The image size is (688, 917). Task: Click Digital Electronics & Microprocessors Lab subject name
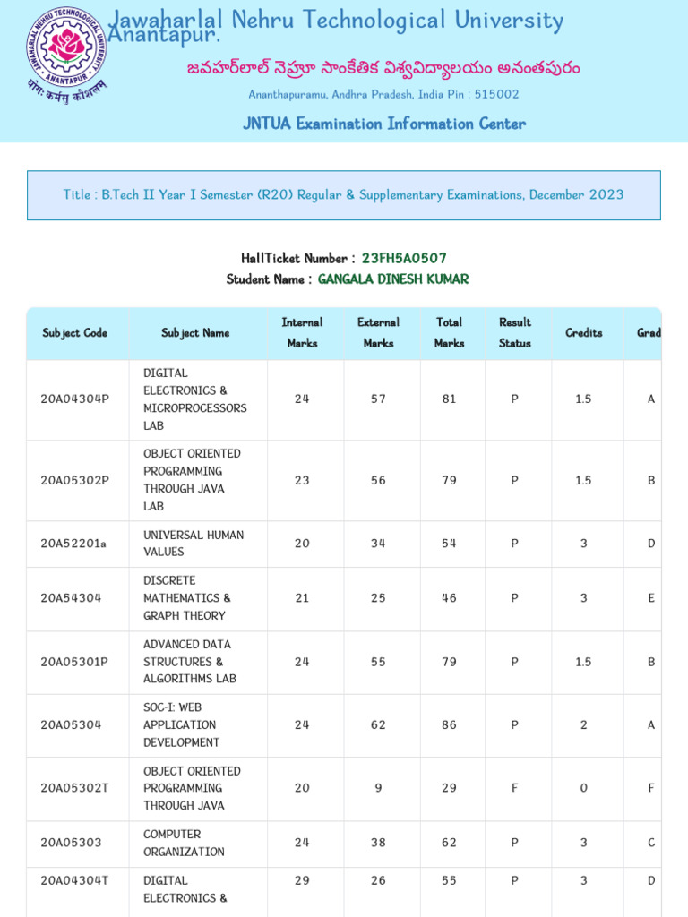194,399
